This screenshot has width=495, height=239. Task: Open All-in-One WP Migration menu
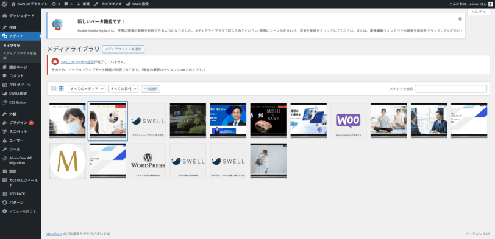(x=21, y=160)
